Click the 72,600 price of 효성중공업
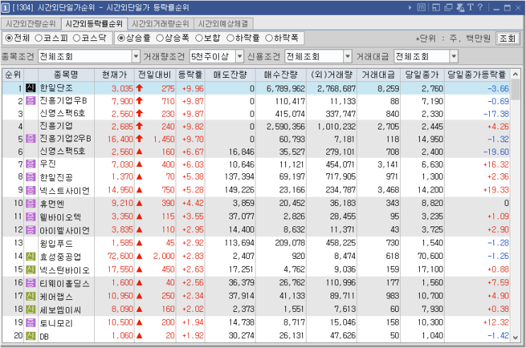This screenshot has height=348, width=526. click(x=120, y=256)
